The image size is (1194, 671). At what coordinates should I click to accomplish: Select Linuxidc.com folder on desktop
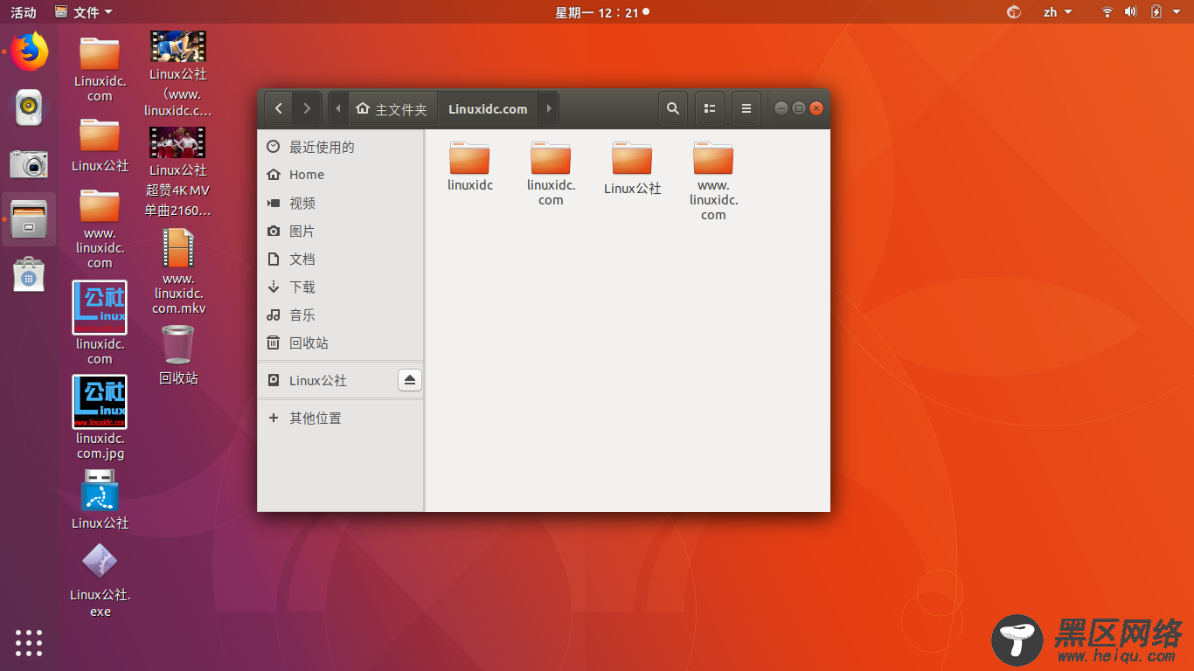click(100, 70)
